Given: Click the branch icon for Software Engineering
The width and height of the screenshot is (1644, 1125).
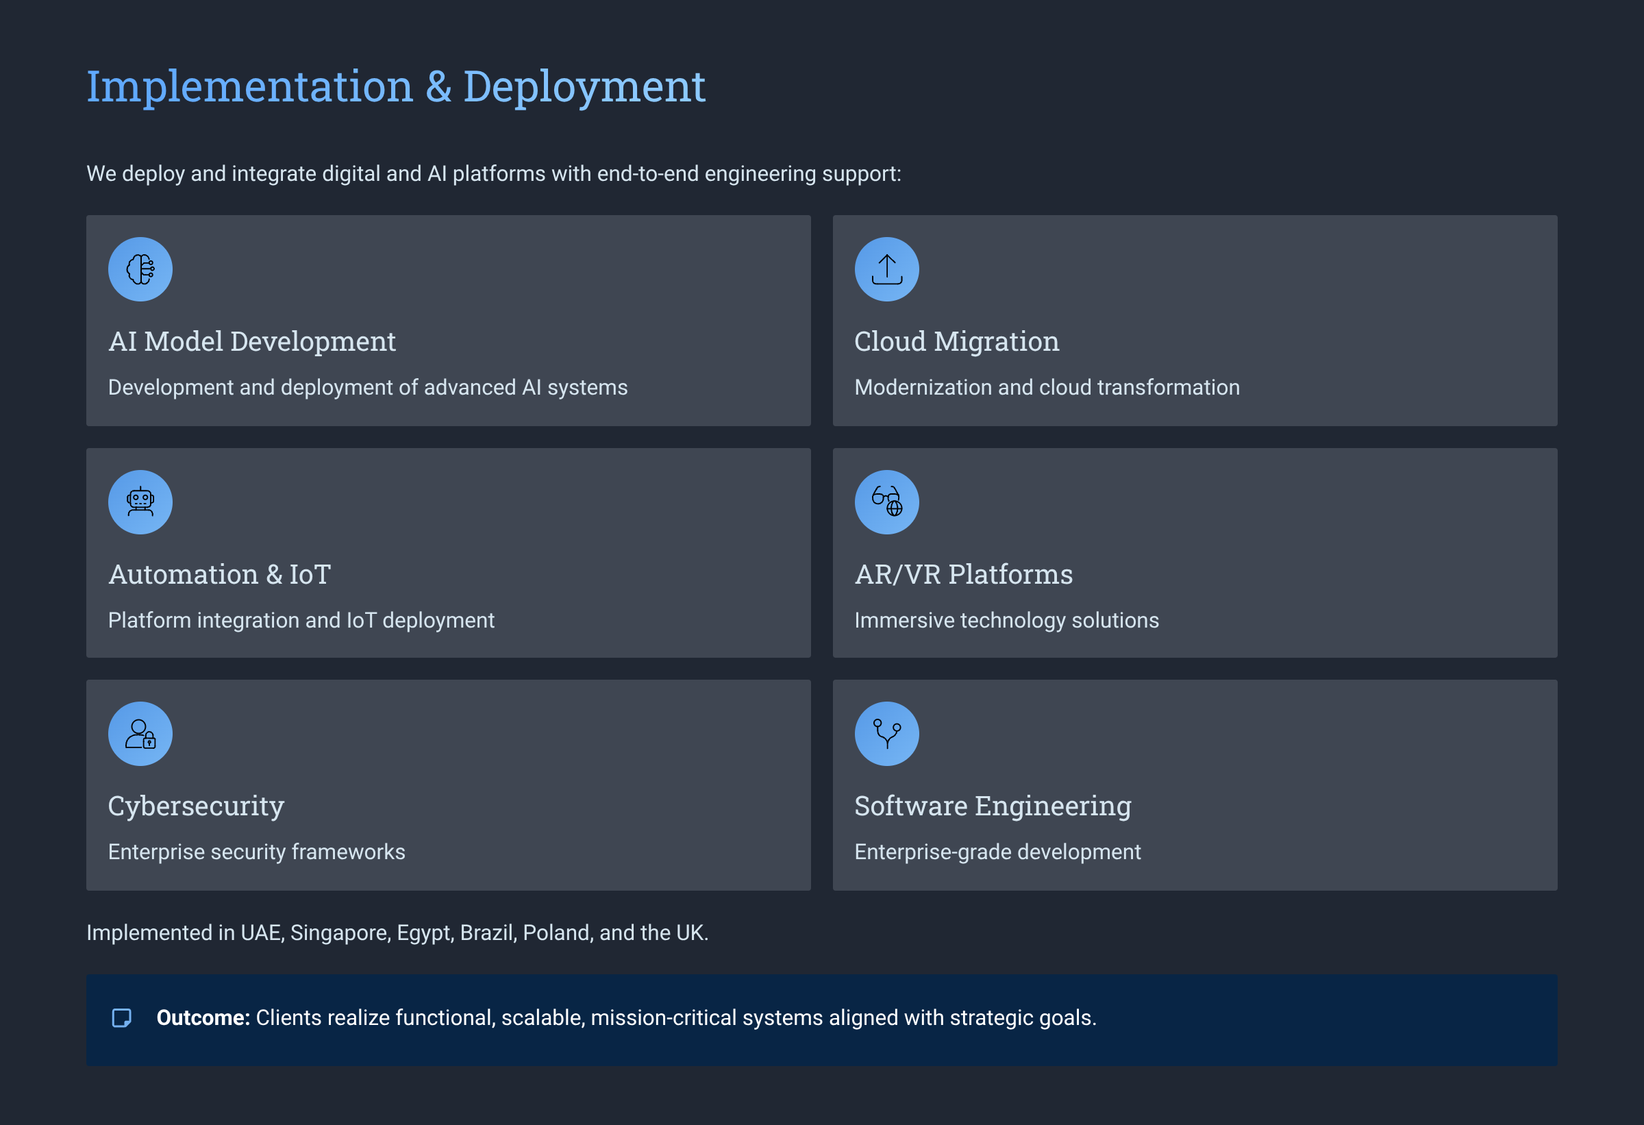Looking at the screenshot, I should (x=886, y=734).
